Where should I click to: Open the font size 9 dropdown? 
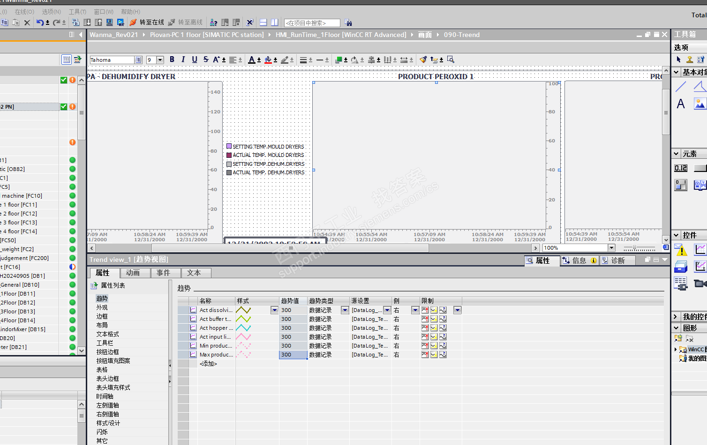(160, 60)
